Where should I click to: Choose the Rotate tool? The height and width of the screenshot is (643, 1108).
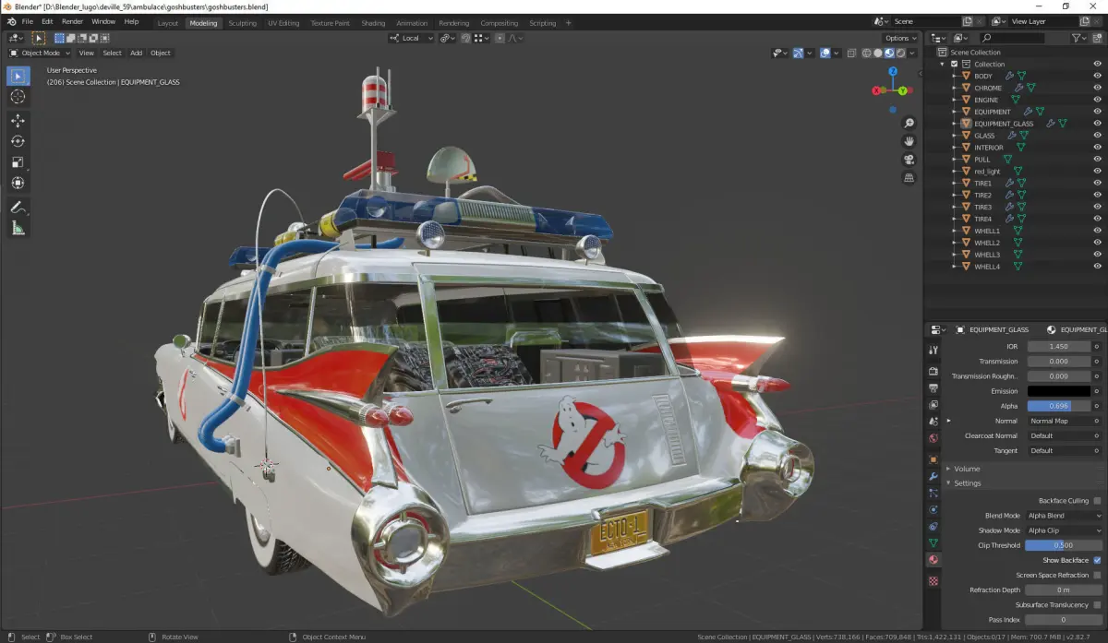pos(18,141)
